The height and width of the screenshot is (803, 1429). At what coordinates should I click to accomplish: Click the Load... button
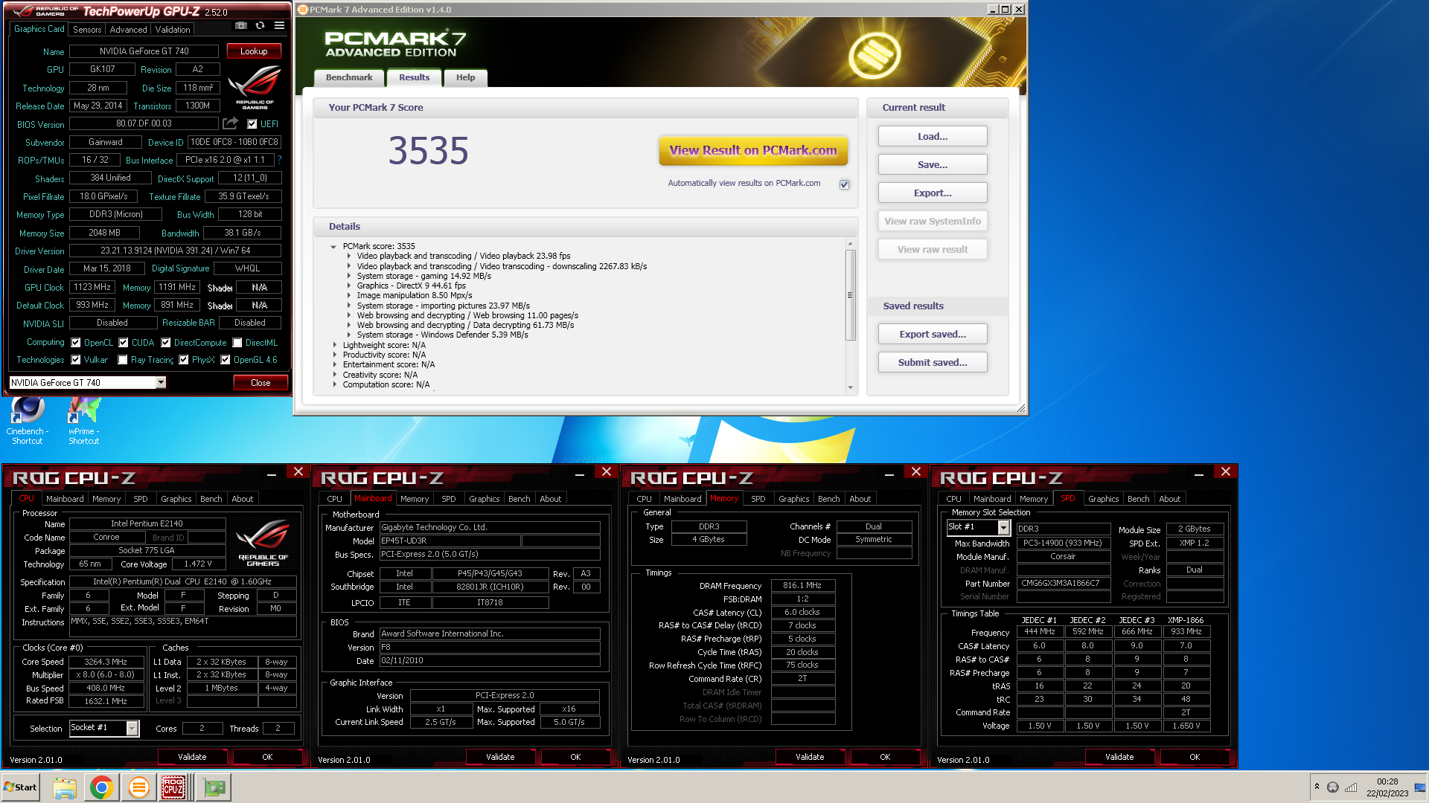tap(933, 136)
